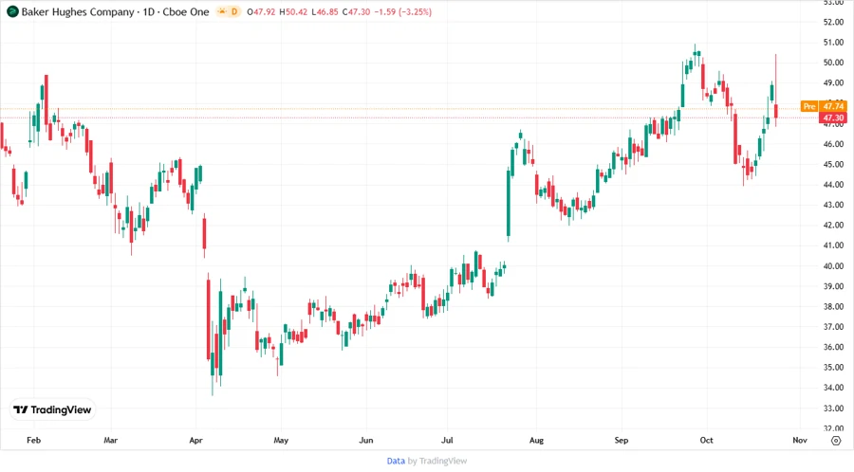Click the Jun label on the time axis
The height and width of the screenshot is (472, 854).
366,440
